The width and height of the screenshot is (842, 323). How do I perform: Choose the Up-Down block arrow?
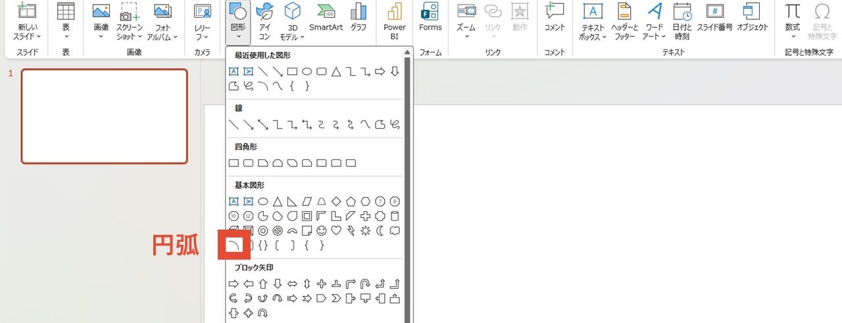click(x=307, y=284)
